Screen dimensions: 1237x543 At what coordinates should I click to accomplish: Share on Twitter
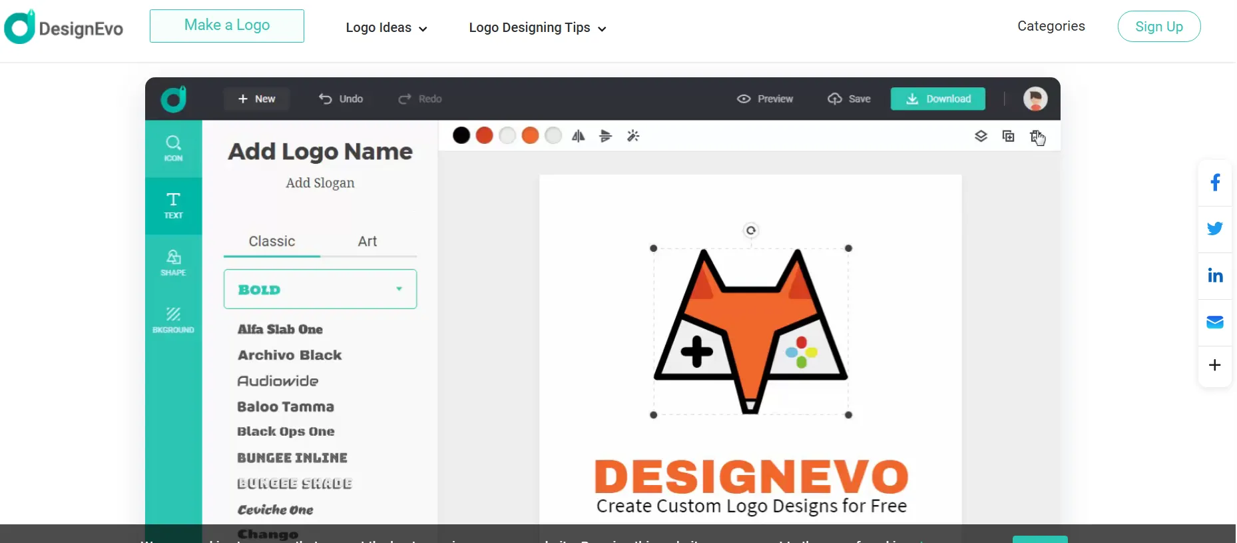tap(1215, 229)
